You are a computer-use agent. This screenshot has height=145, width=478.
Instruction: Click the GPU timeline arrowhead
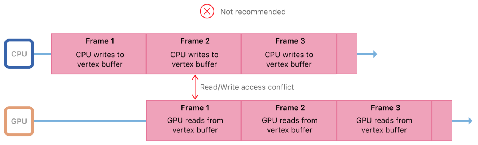pyautogui.click(x=469, y=121)
